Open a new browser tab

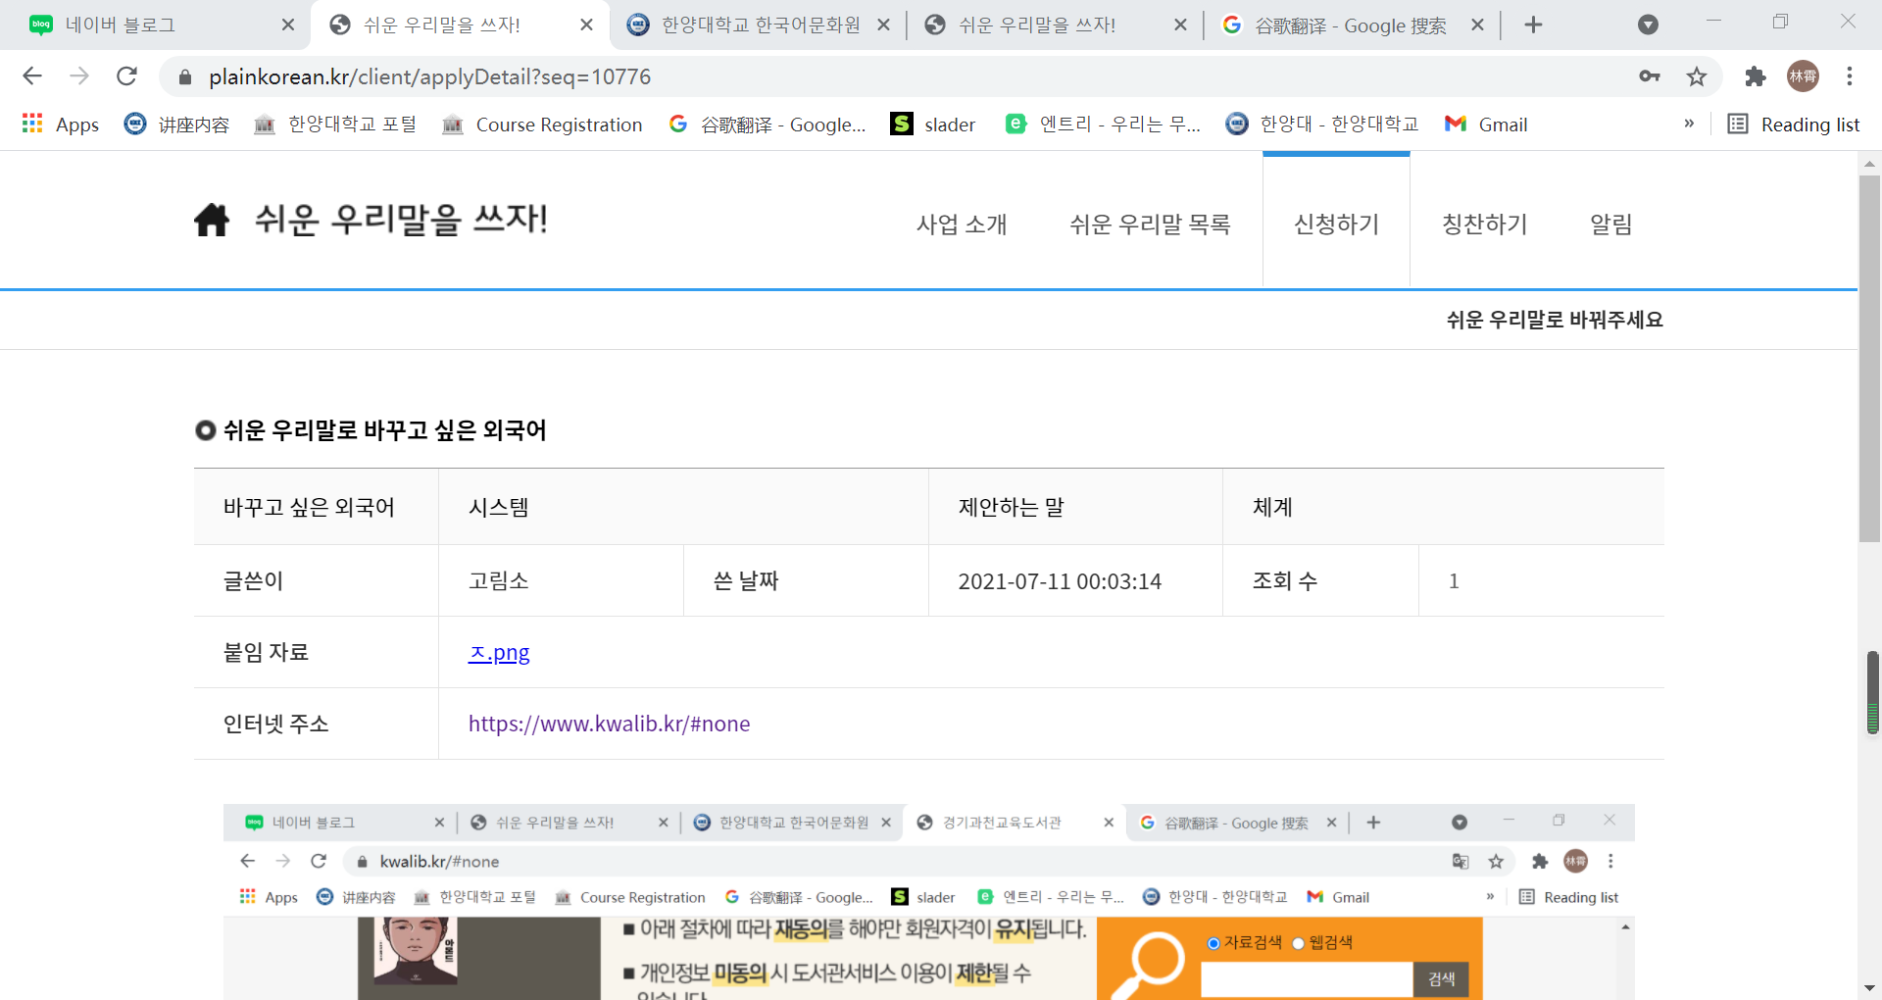coord(1534,25)
